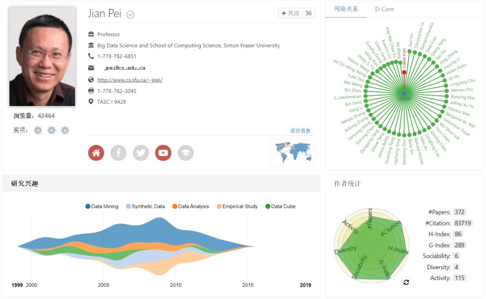Toggle the Data Analysis legend swatch

175,206
